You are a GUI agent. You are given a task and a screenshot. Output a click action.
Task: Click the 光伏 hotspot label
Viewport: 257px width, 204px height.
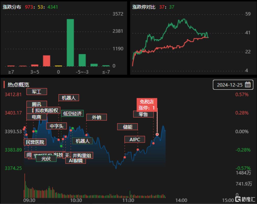point(46,158)
